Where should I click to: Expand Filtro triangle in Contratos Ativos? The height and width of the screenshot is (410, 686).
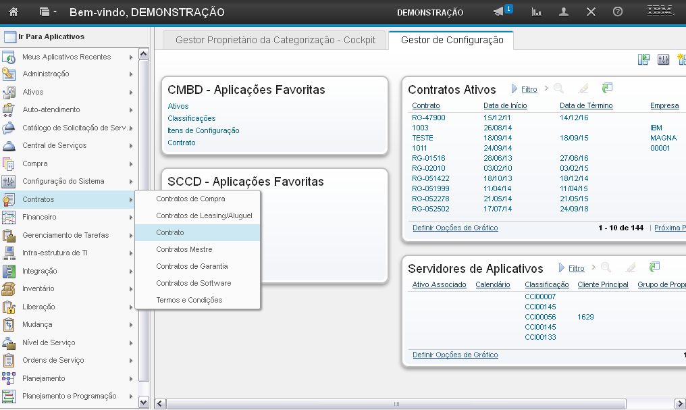click(514, 89)
